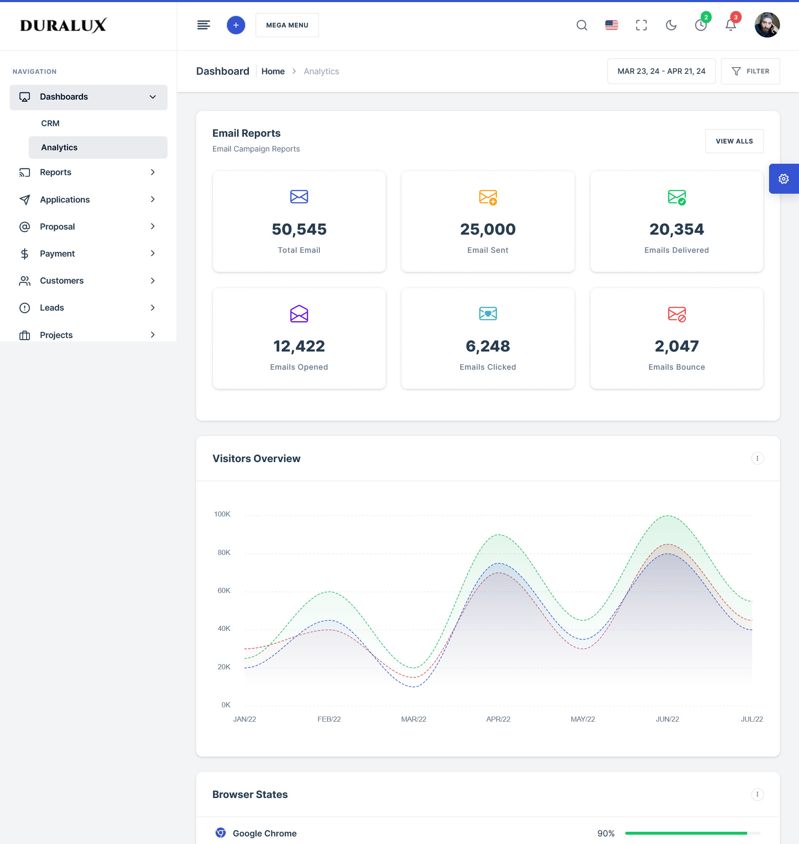Expand the Proposal submenu chevron
Viewport: 799px width, 844px height.
coord(152,226)
